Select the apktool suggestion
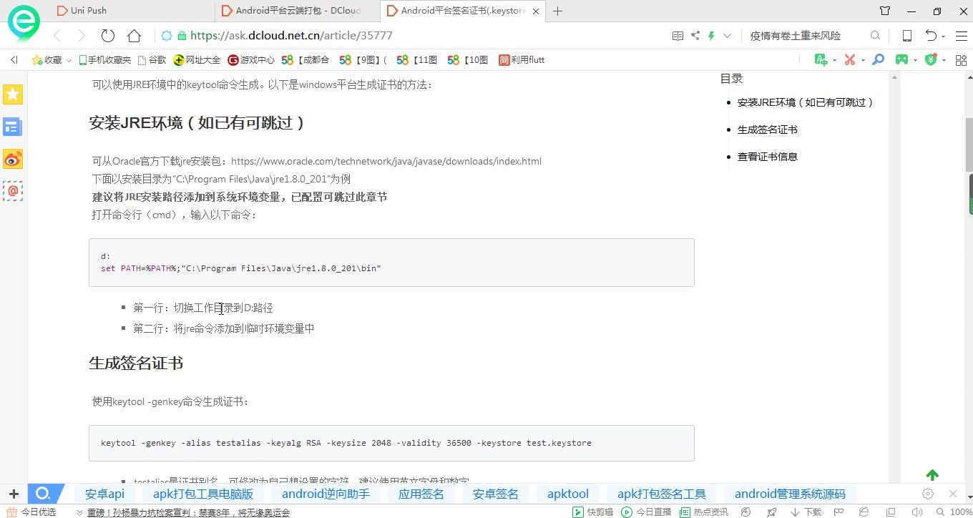 568,494
